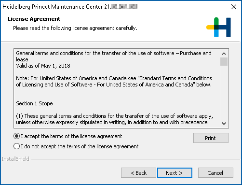This screenshot has height=185, width=242.
Task: Go back with the Back button
Action: 138,173
